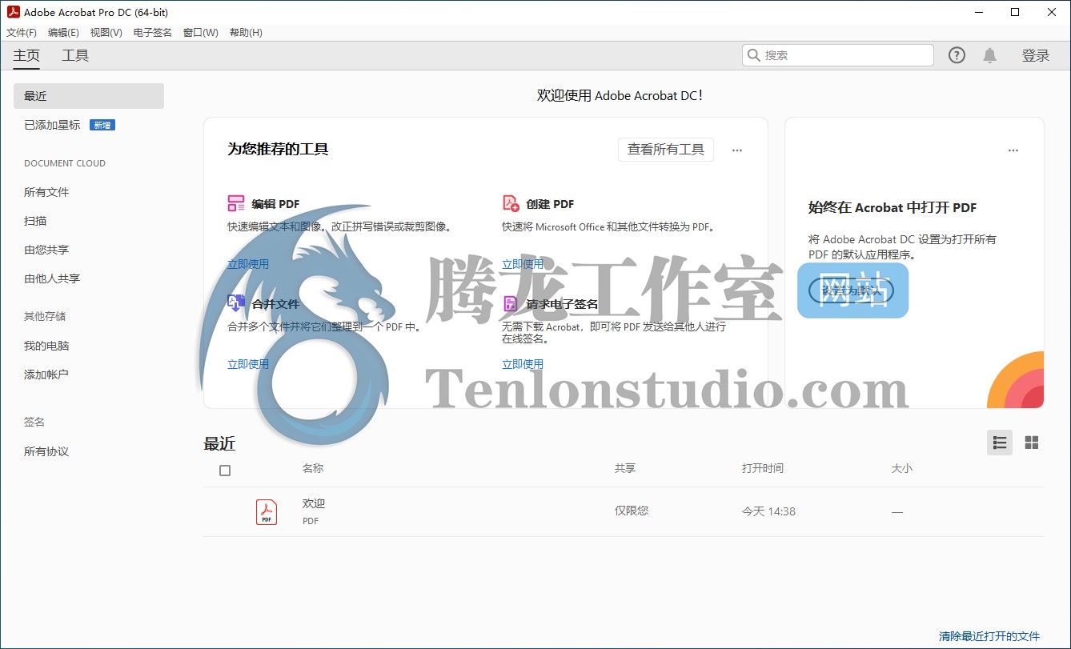This screenshot has width=1071, height=649.
Task: Click the PDF file icon for 欢迎
Action: tap(267, 511)
